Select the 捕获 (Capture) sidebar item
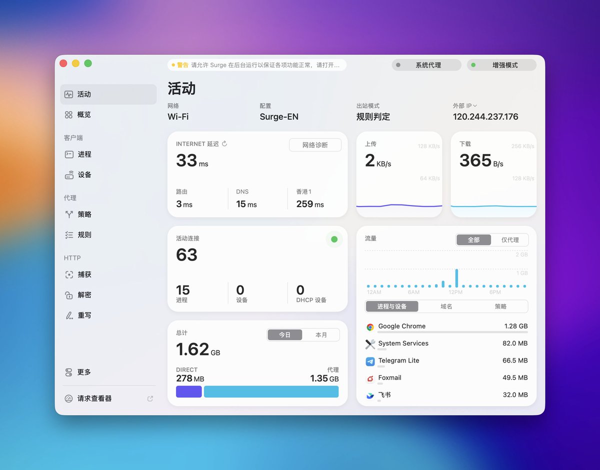This screenshot has height=470, width=600. pos(83,274)
